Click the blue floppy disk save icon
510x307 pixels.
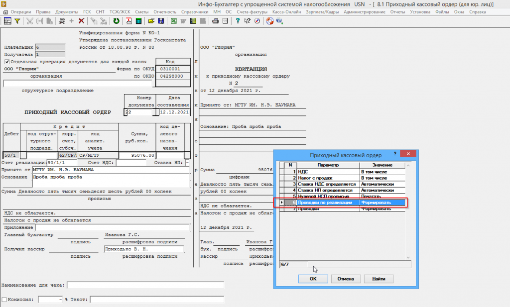[x=161, y=21]
